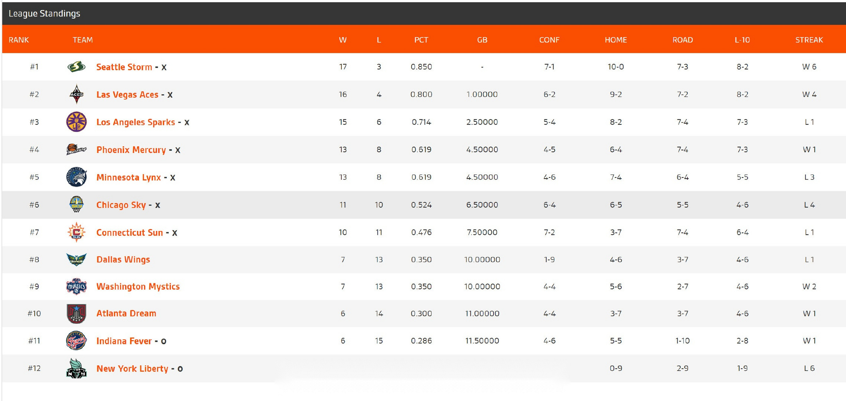
Task: Sort standings by the PCT column header
Action: (x=421, y=40)
